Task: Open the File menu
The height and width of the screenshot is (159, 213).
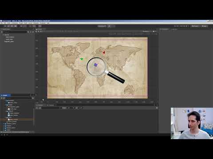Action: point(1,23)
